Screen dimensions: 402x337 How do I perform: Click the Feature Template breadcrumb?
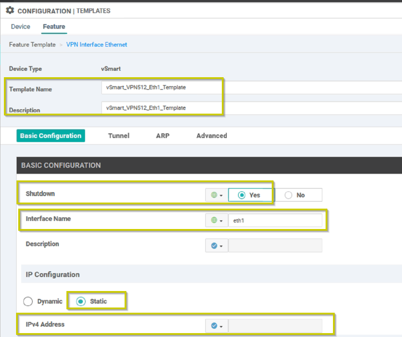pos(32,45)
